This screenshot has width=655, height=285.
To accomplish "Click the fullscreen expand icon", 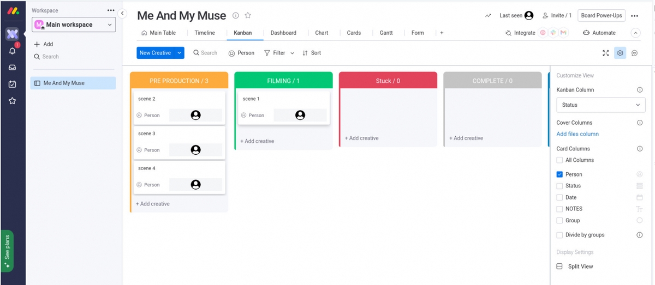I will pyautogui.click(x=605, y=53).
